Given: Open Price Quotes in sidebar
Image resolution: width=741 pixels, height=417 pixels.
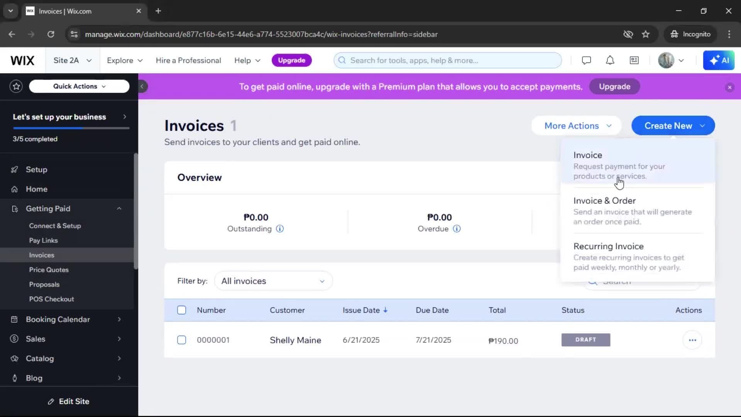Looking at the screenshot, I should (x=49, y=270).
